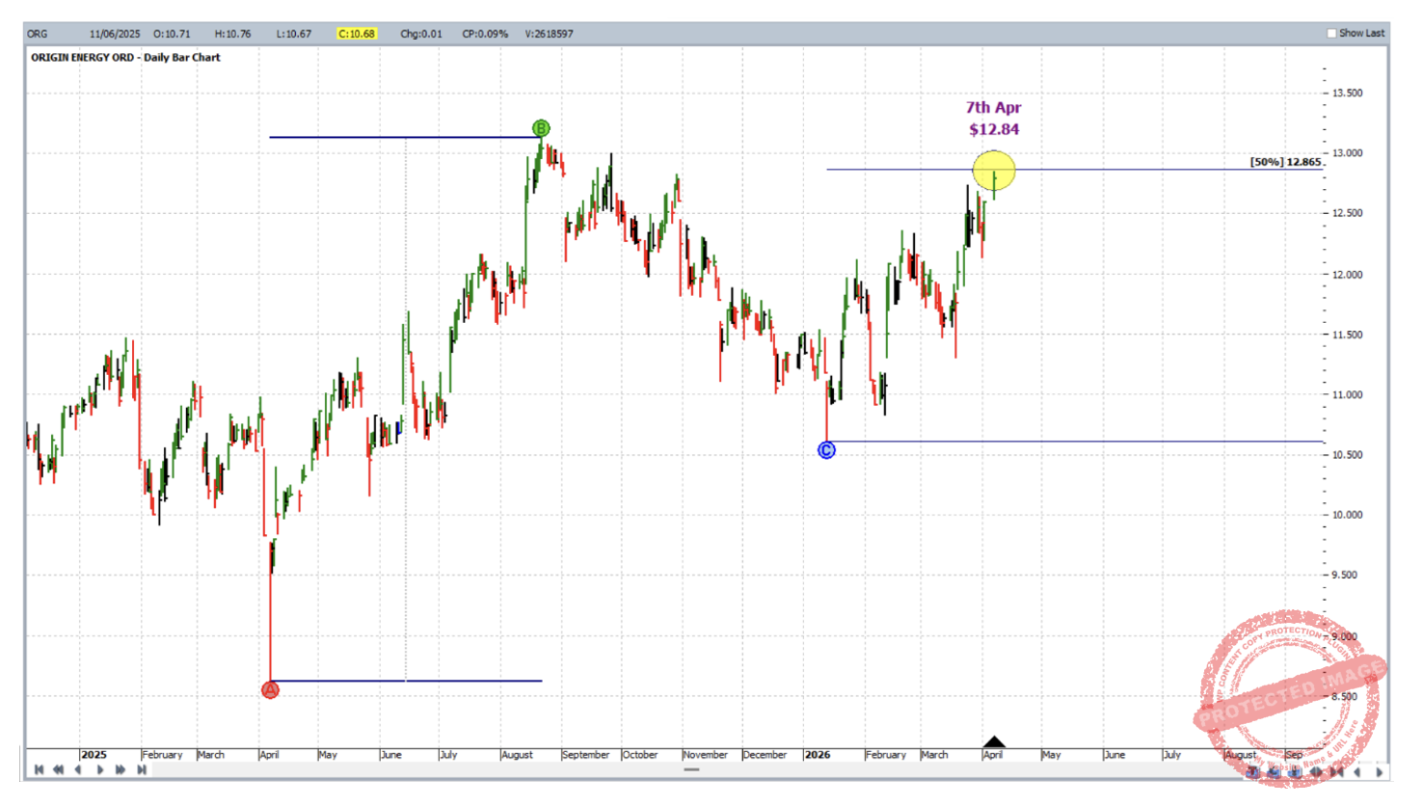This screenshot has height=806, width=1423.
Task: Click the fast rewind double-left arrow
Action: point(58,769)
